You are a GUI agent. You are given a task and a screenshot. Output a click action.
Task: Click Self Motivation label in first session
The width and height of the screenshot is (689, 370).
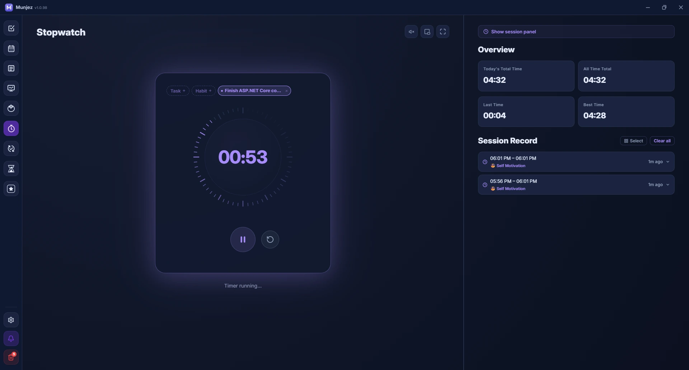pyautogui.click(x=511, y=166)
